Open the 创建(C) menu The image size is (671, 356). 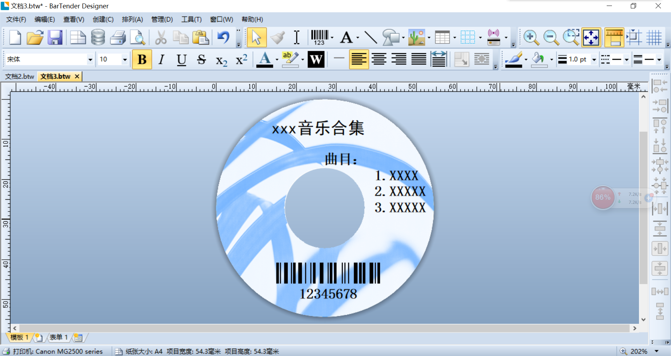point(103,20)
